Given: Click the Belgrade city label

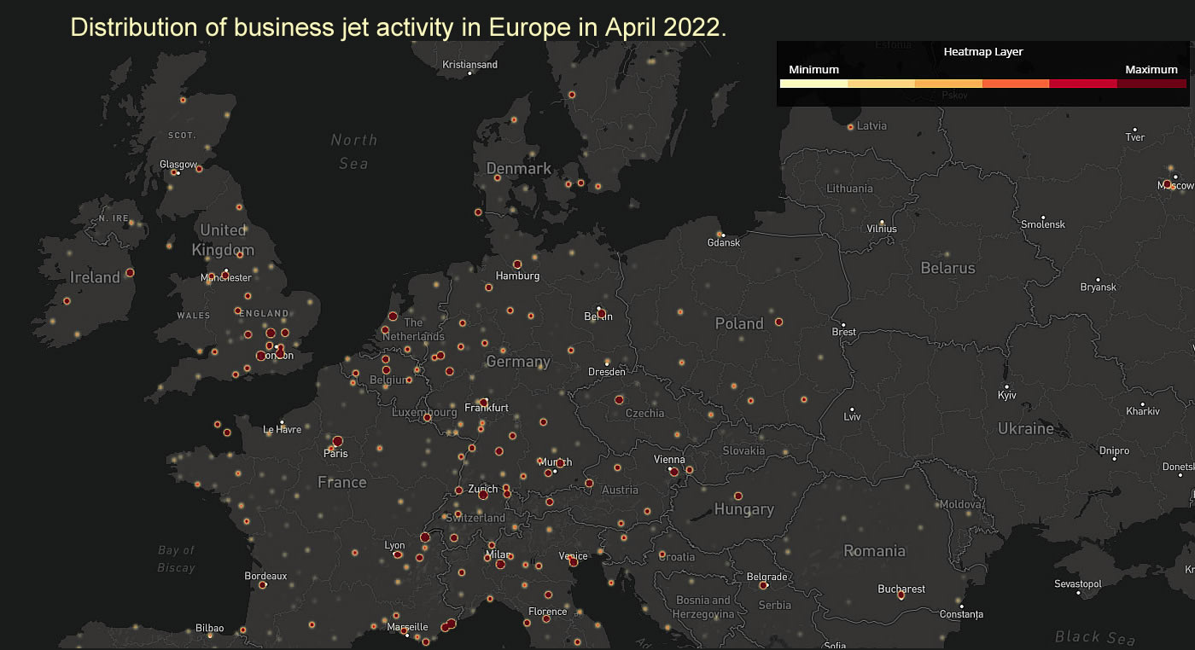Looking at the screenshot, I should tap(767, 577).
